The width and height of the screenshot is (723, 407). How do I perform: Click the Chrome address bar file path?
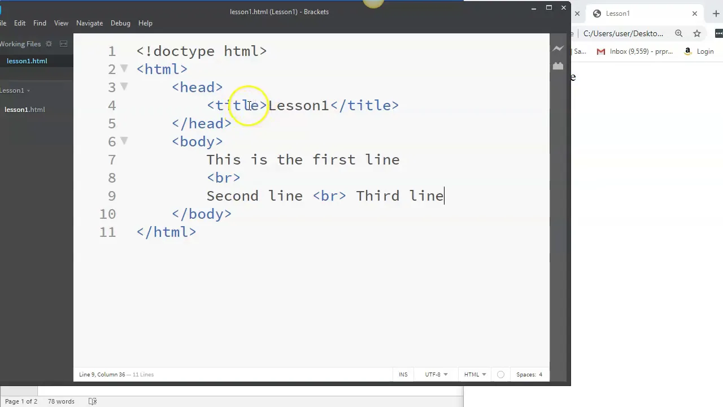623,33
